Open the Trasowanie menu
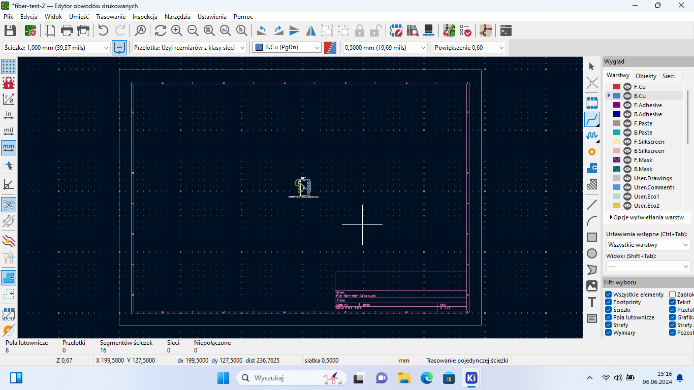 pyautogui.click(x=111, y=16)
